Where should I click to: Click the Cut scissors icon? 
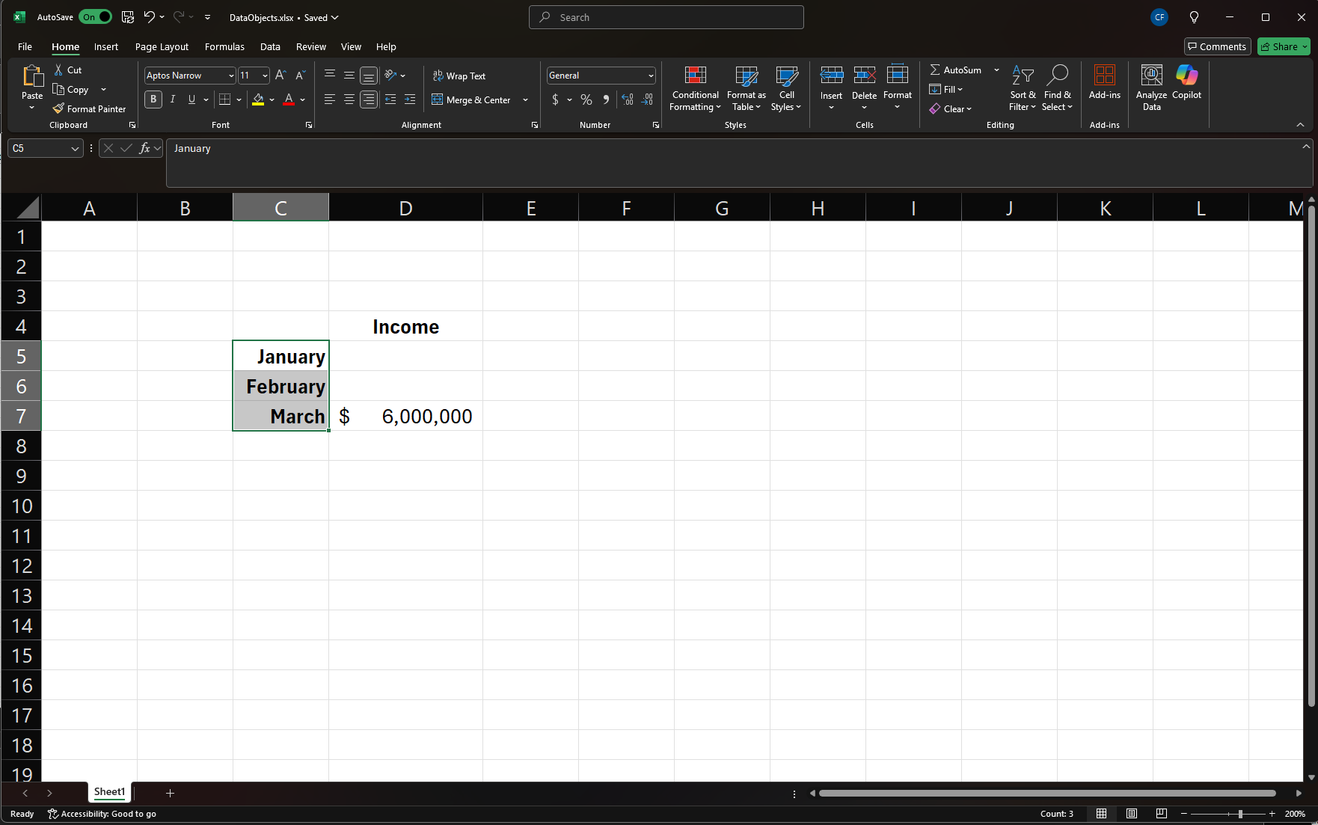click(x=58, y=70)
